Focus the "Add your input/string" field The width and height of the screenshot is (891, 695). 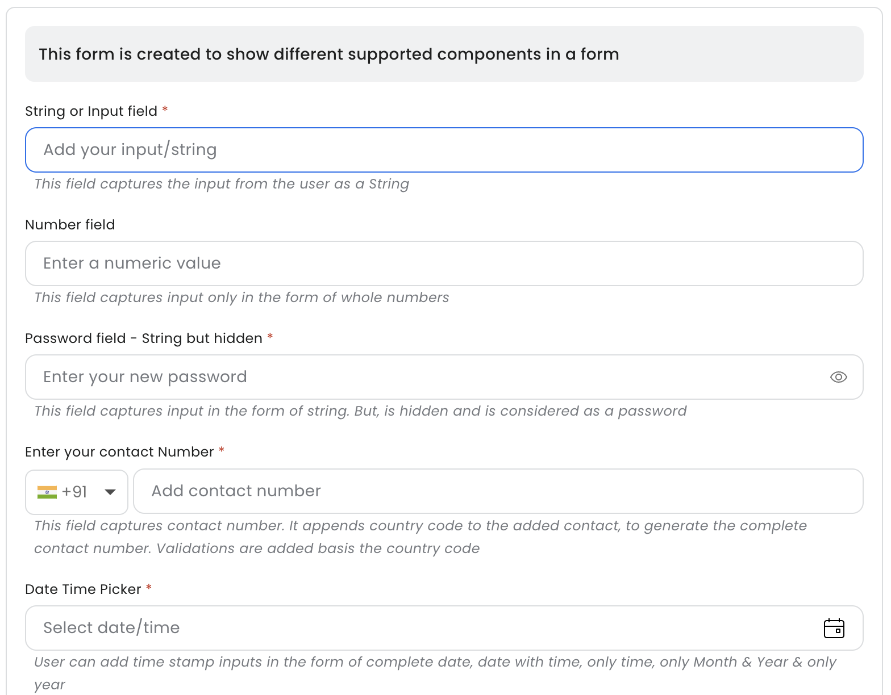tap(443, 150)
